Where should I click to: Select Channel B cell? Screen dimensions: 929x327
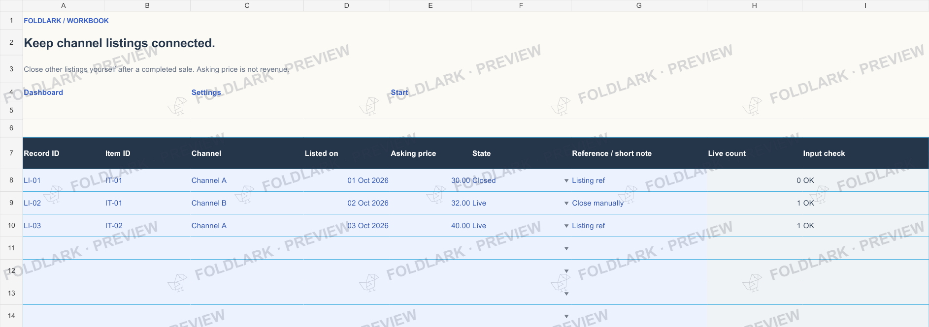pyautogui.click(x=247, y=203)
